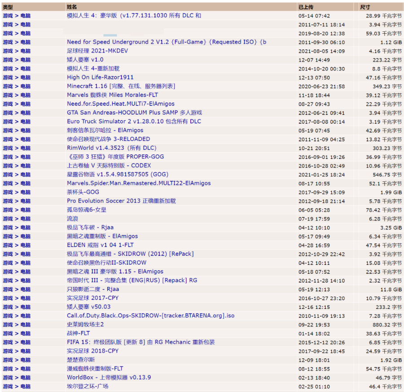Open RimWorld v1.4.3523 link

click(112, 148)
